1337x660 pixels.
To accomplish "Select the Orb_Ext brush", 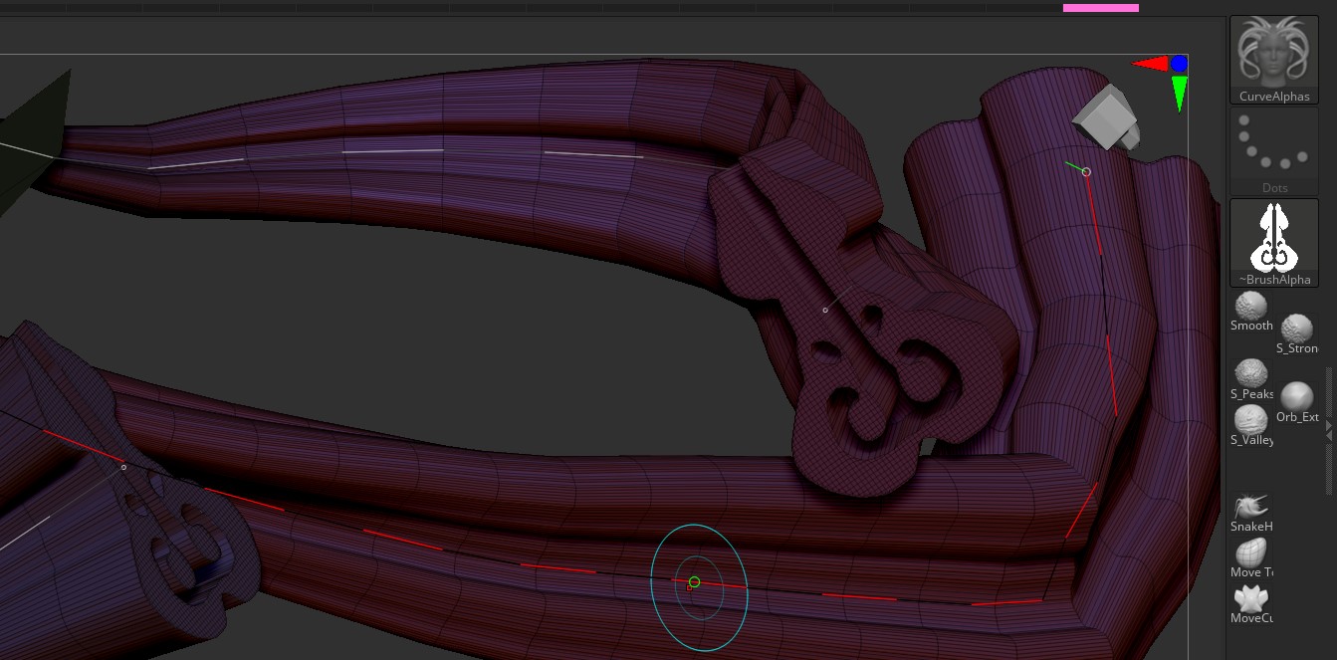I will click(1297, 403).
